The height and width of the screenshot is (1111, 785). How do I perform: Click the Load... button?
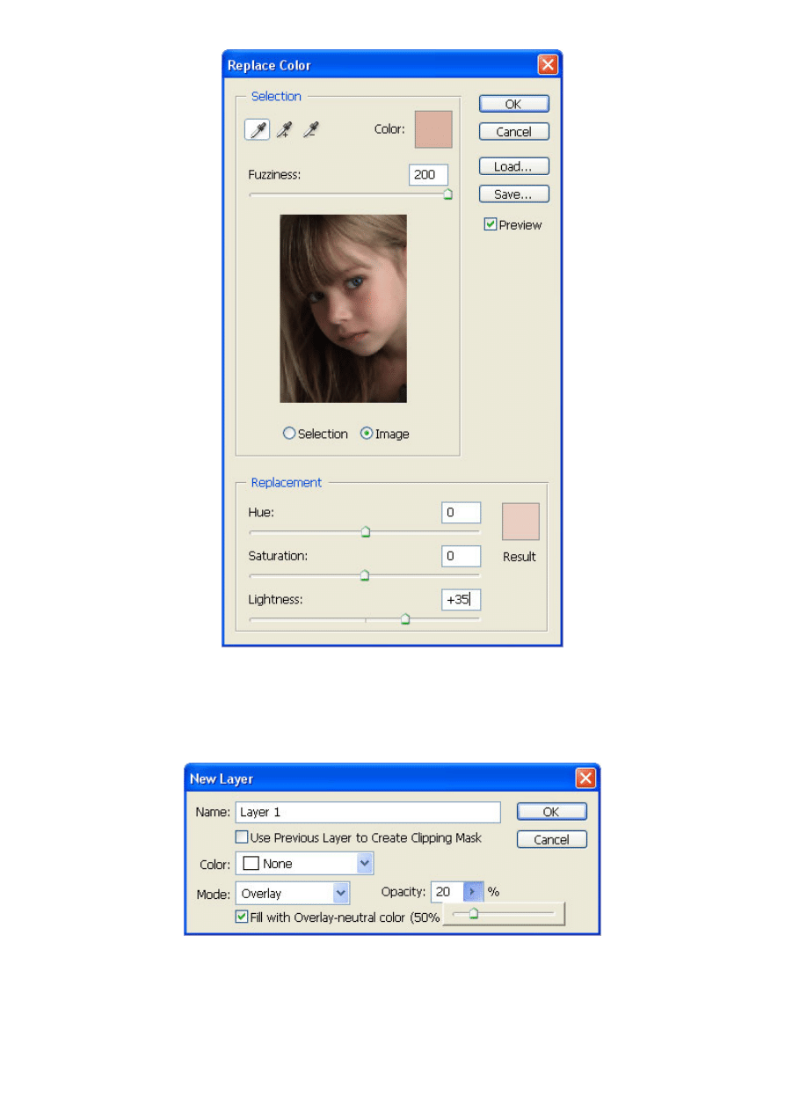coord(513,166)
